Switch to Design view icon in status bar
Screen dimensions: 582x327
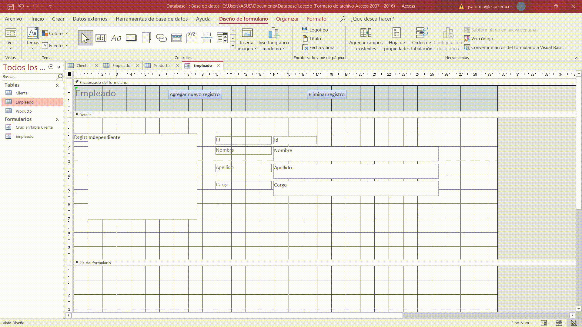pyautogui.click(x=574, y=323)
